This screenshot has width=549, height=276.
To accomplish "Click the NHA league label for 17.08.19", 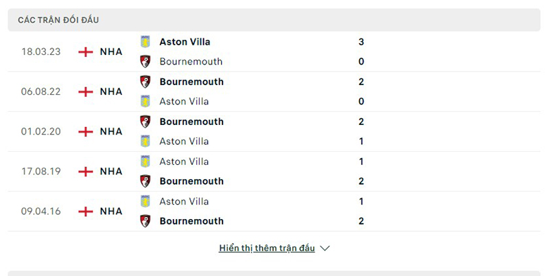I will [x=111, y=172].
